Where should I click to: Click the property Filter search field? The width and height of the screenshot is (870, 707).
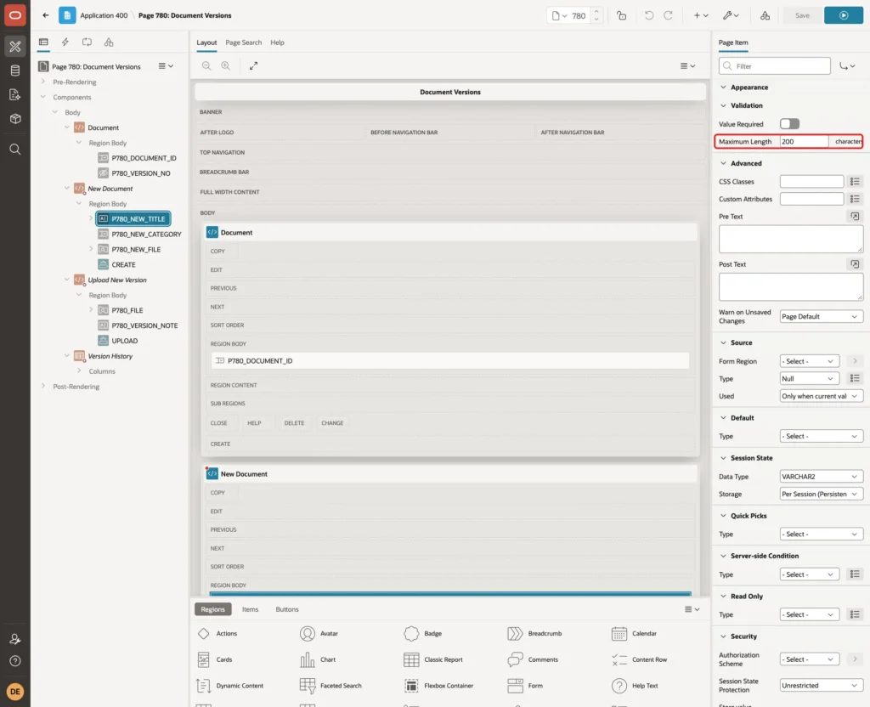pos(775,66)
